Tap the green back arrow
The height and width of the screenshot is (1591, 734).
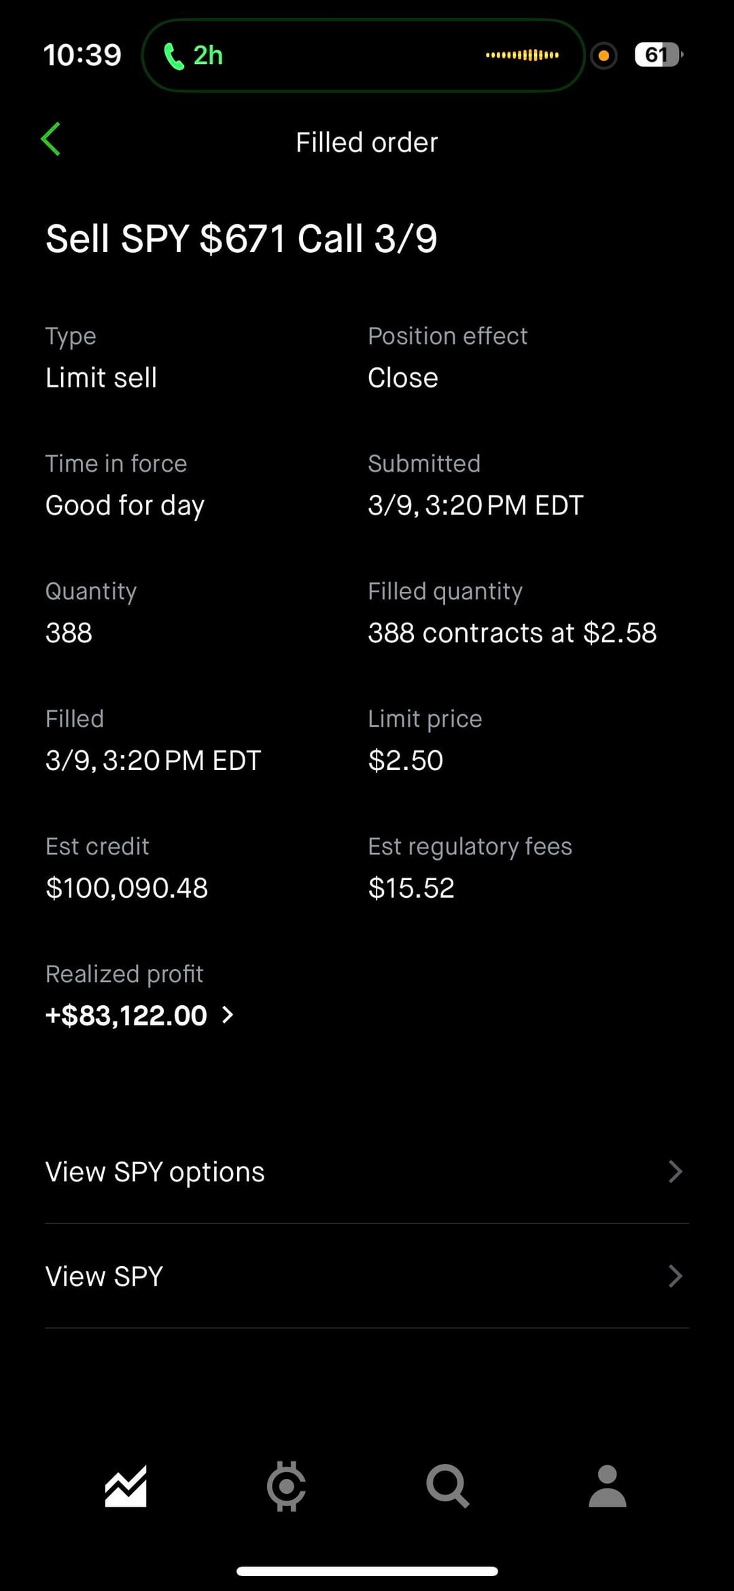point(51,139)
